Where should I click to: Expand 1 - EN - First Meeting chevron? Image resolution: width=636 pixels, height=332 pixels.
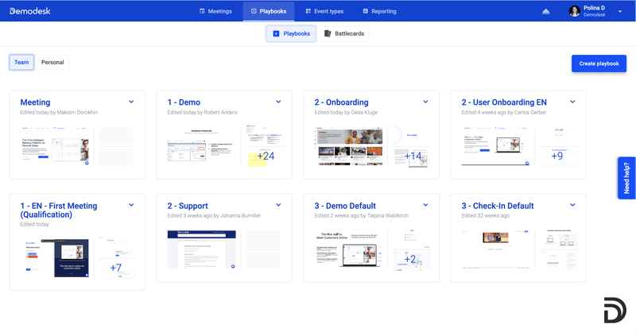click(x=131, y=205)
